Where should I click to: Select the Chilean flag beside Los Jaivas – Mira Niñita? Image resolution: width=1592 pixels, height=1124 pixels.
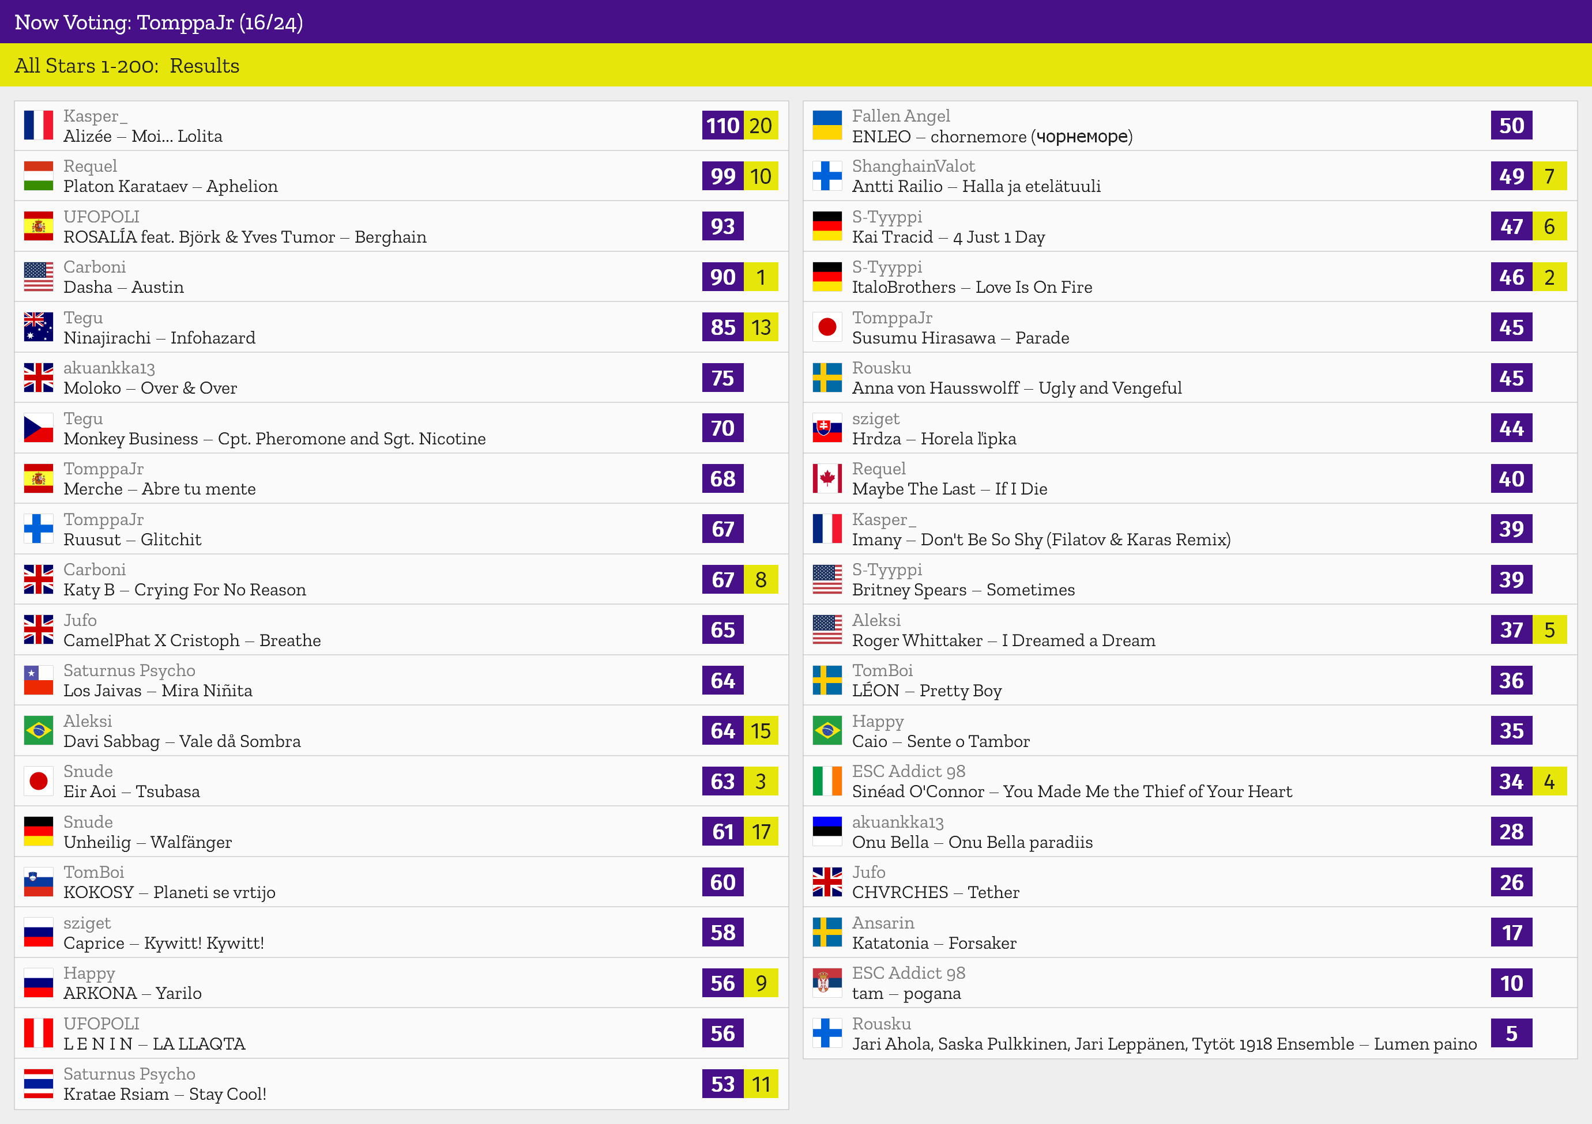click(38, 681)
